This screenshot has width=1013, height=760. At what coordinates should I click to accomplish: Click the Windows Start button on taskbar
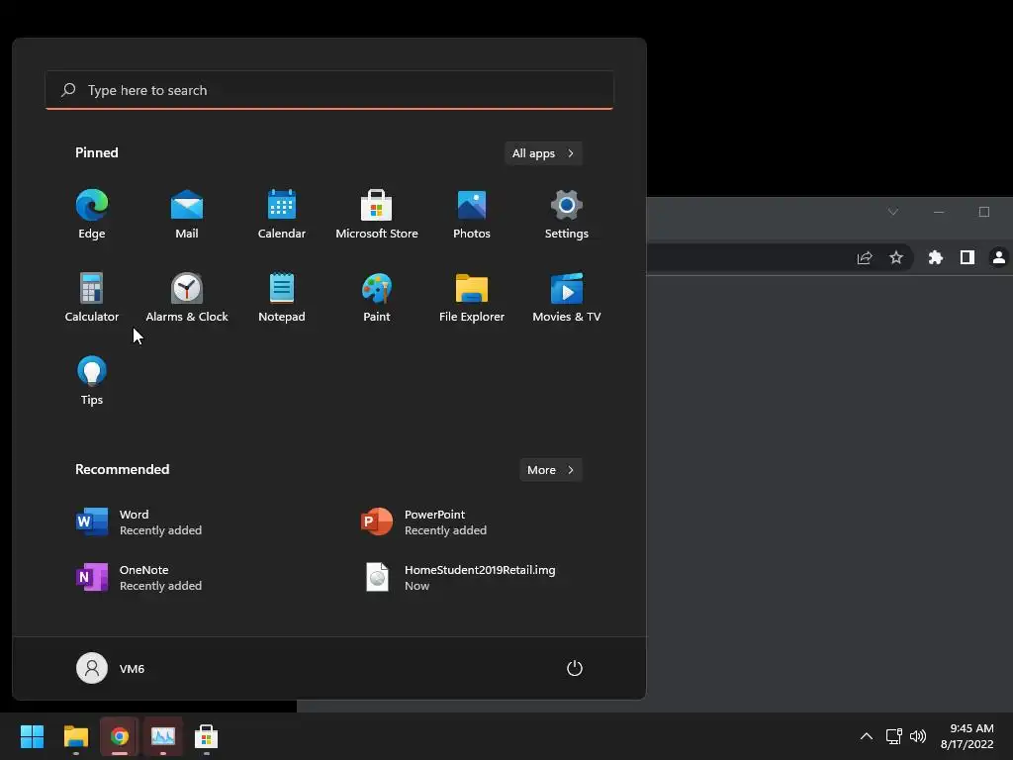pos(32,736)
